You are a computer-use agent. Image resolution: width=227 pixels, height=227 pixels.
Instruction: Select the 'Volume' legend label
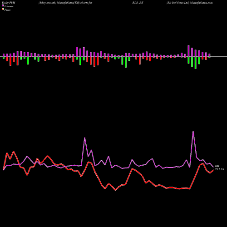(9, 6)
